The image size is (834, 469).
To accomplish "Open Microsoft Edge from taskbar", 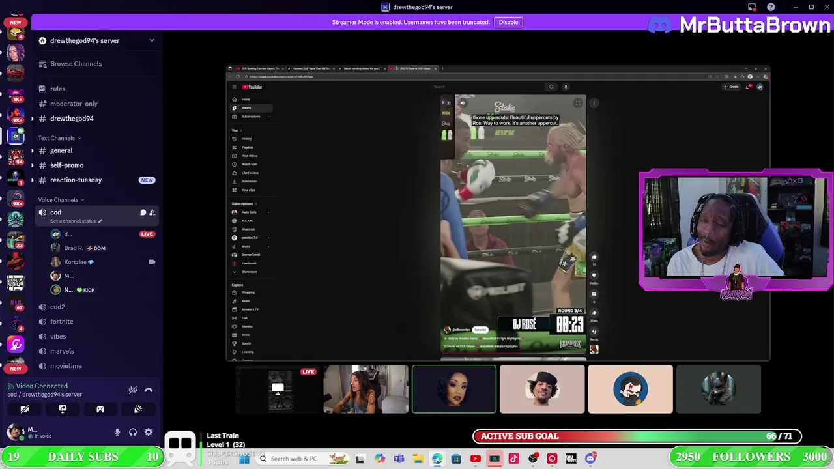I will point(437,459).
